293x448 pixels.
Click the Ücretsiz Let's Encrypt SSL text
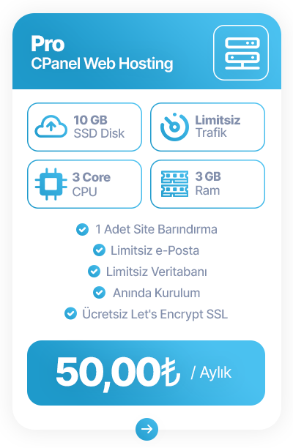[155, 314]
